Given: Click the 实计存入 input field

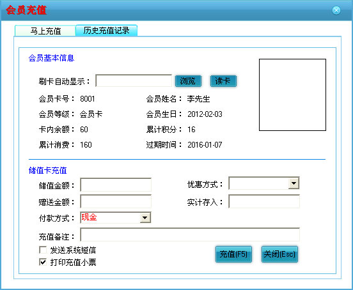Looking at the screenshot, I should (x=264, y=201).
